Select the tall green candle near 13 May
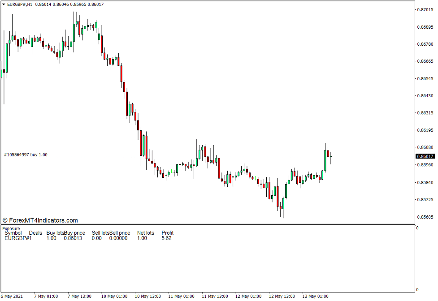This screenshot has width=438, height=301. [326, 159]
